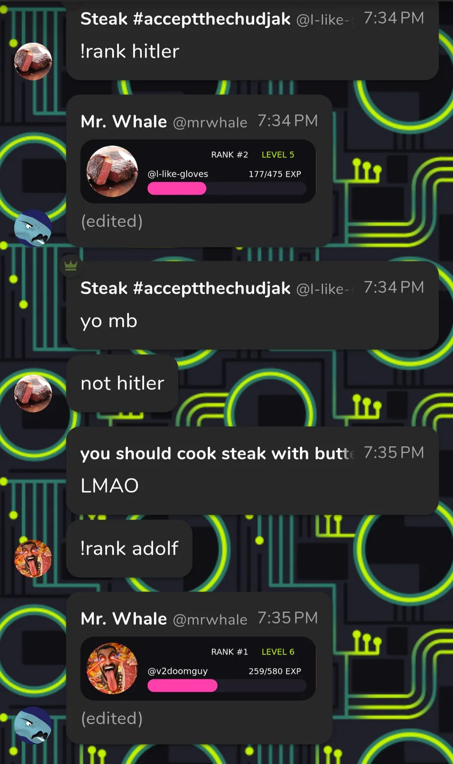Tap the "!rank adolf" message bubble
Image resolution: width=453 pixels, height=764 pixels.
129,548
